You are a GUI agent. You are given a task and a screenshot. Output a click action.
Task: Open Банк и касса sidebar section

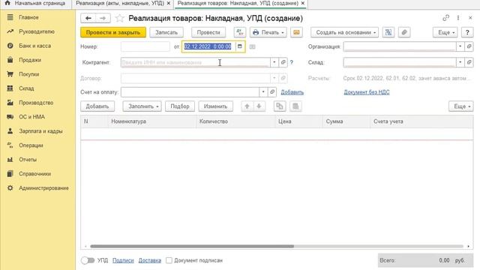tap(35, 46)
